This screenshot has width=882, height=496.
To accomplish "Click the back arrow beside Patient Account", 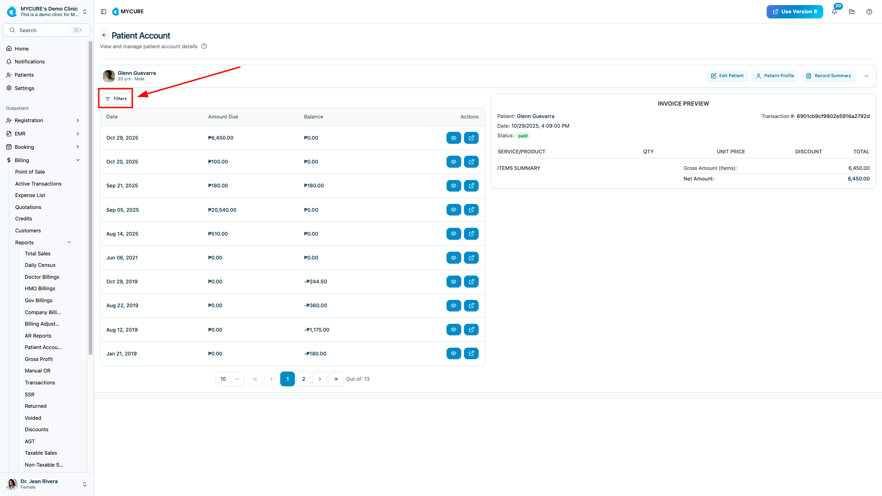I will (104, 35).
